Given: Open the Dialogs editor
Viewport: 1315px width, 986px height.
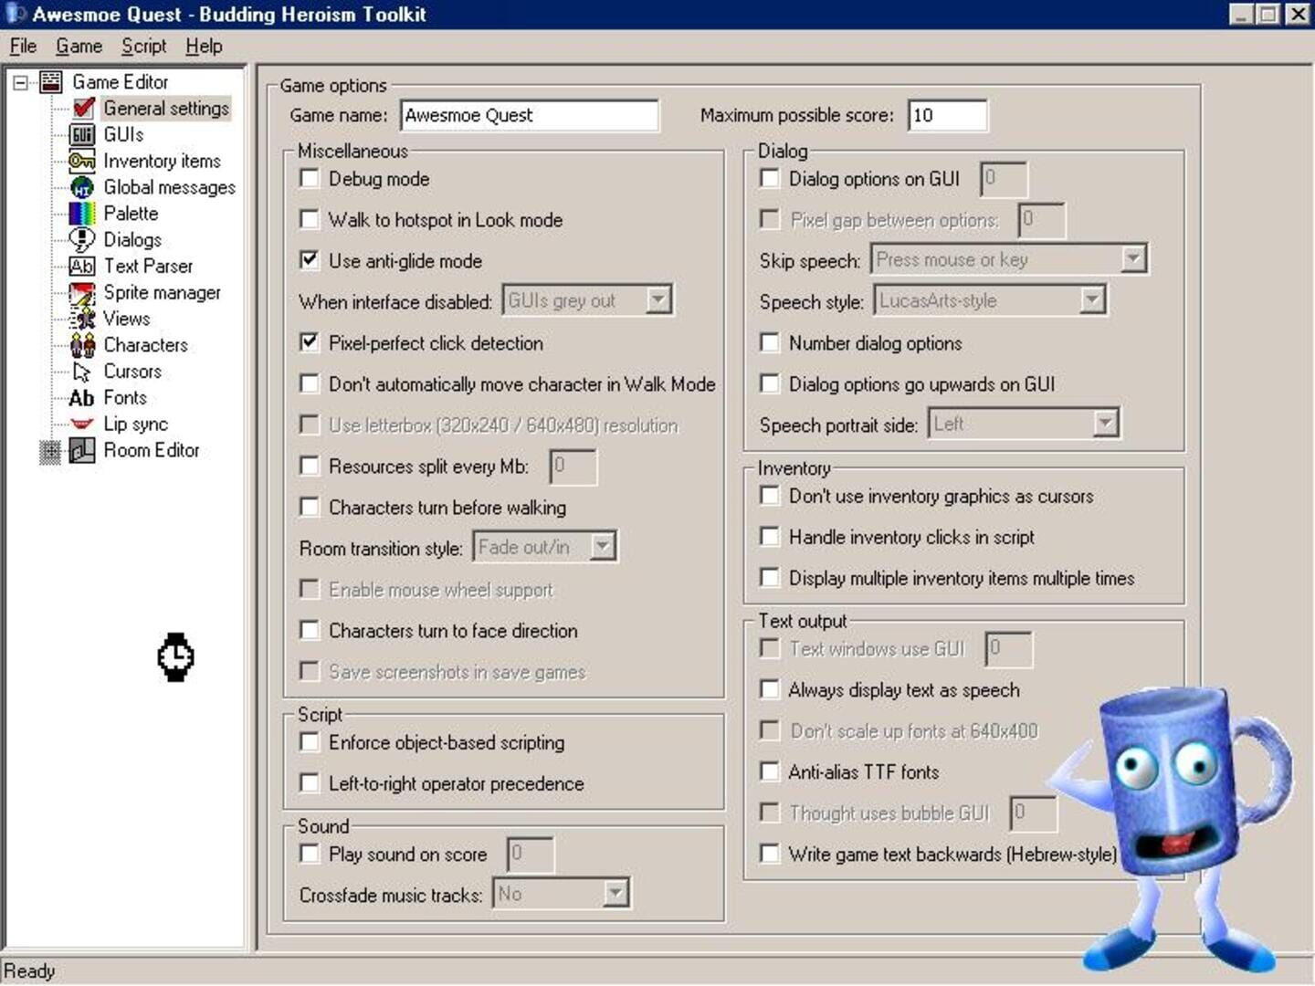Looking at the screenshot, I should tap(132, 239).
